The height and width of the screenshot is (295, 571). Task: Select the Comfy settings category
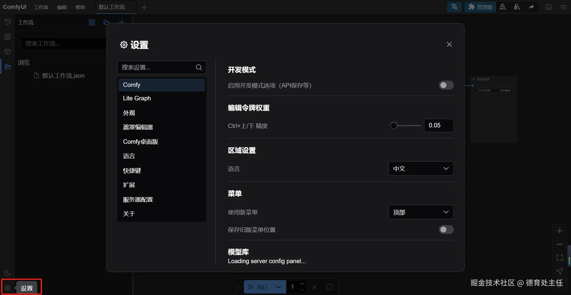point(162,85)
